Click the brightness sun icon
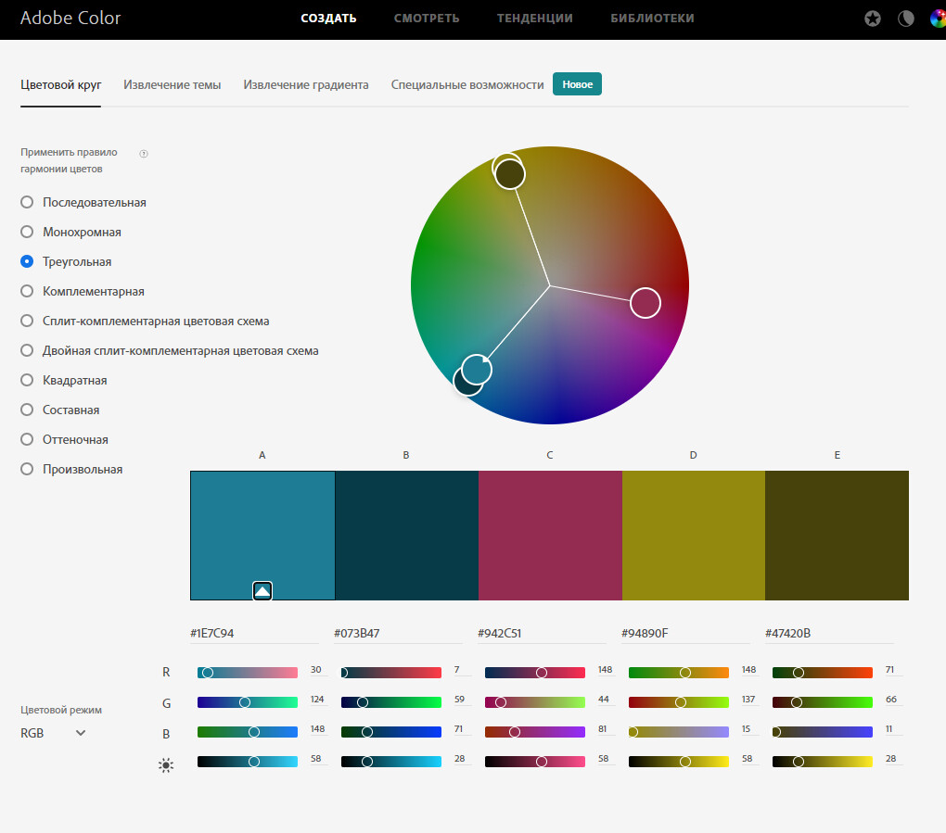 coord(166,764)
